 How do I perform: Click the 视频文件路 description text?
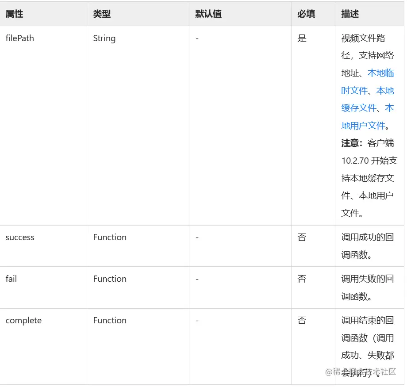coord(363,38)
